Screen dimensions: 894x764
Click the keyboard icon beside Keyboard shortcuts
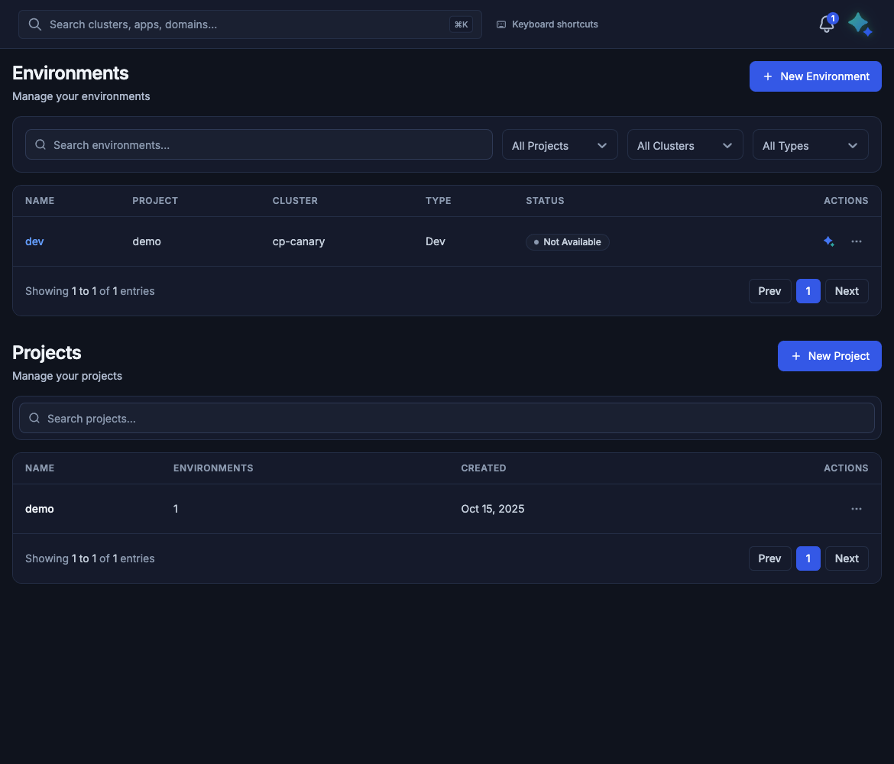pyautogui.click(x=500, y=24)
